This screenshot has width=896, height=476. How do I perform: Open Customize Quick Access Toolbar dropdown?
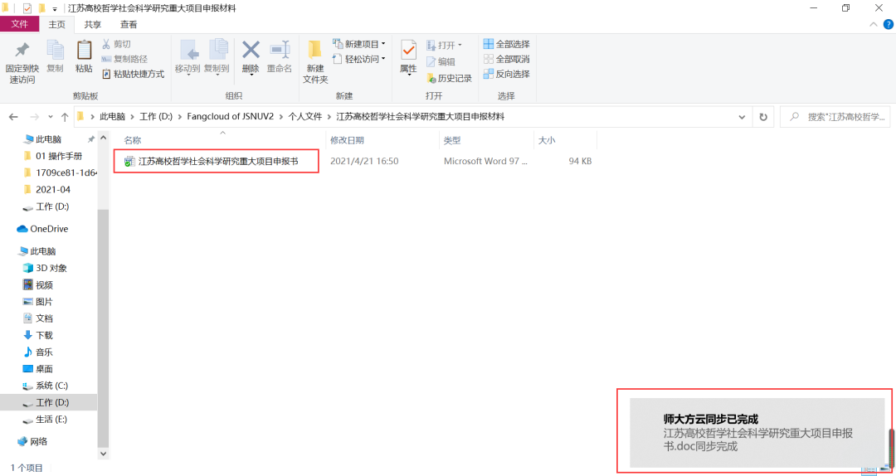tap(54, 9)
